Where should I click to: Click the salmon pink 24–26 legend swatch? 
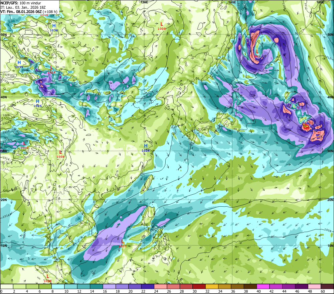(161, 286)
